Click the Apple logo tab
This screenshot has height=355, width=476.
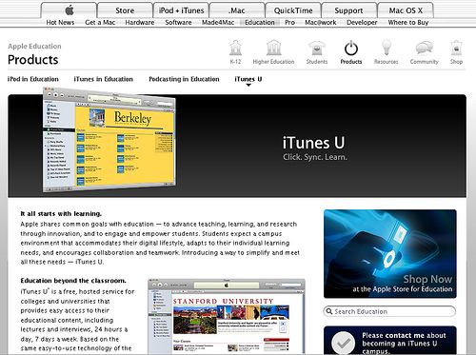pos(69,10)
